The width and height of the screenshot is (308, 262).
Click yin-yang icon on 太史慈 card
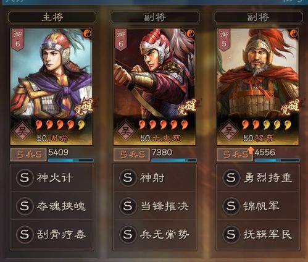click(x=190, y=33)
